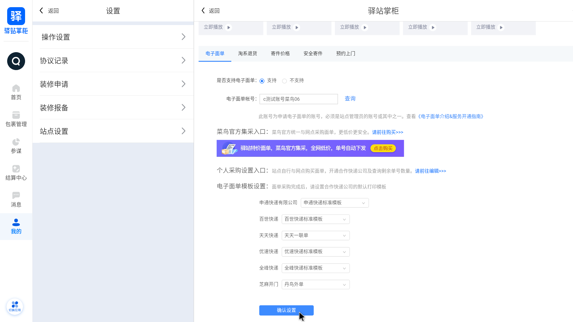Click yellow 点击购买 button in banner
Viewport: 573px width, 322px height.
383,148
